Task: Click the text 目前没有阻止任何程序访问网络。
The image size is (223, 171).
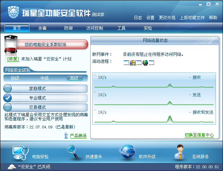Action: pyautogui.click(x=153, y=54)
